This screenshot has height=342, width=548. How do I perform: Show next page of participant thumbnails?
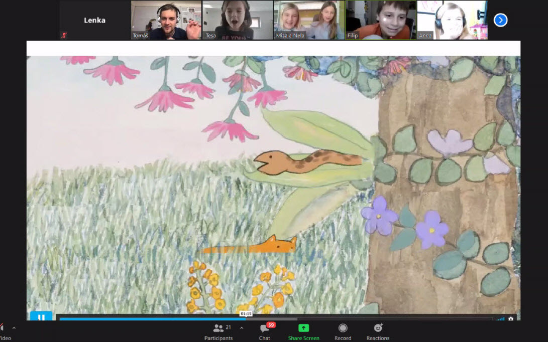coord(500,20)
